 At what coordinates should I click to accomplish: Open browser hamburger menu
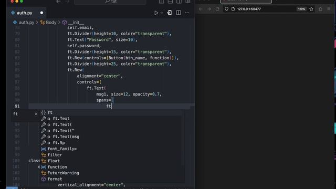coord(329,9)
